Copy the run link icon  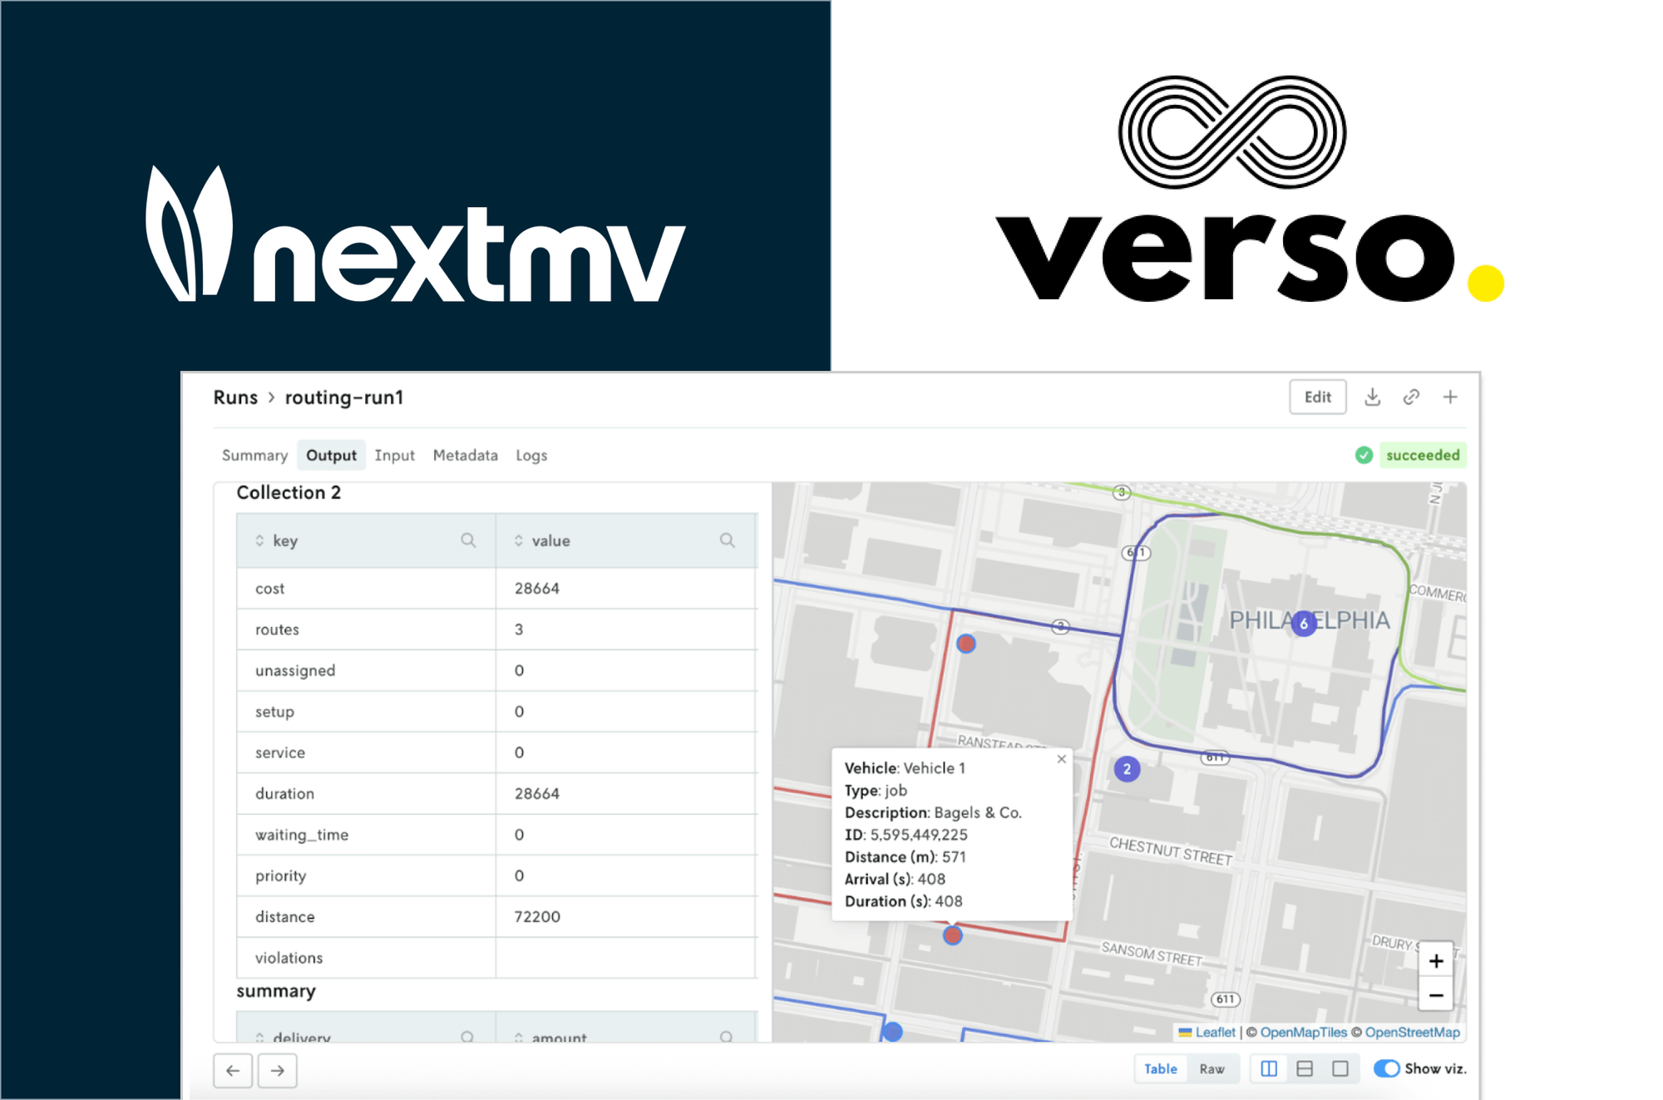(x=1412, y=397)
